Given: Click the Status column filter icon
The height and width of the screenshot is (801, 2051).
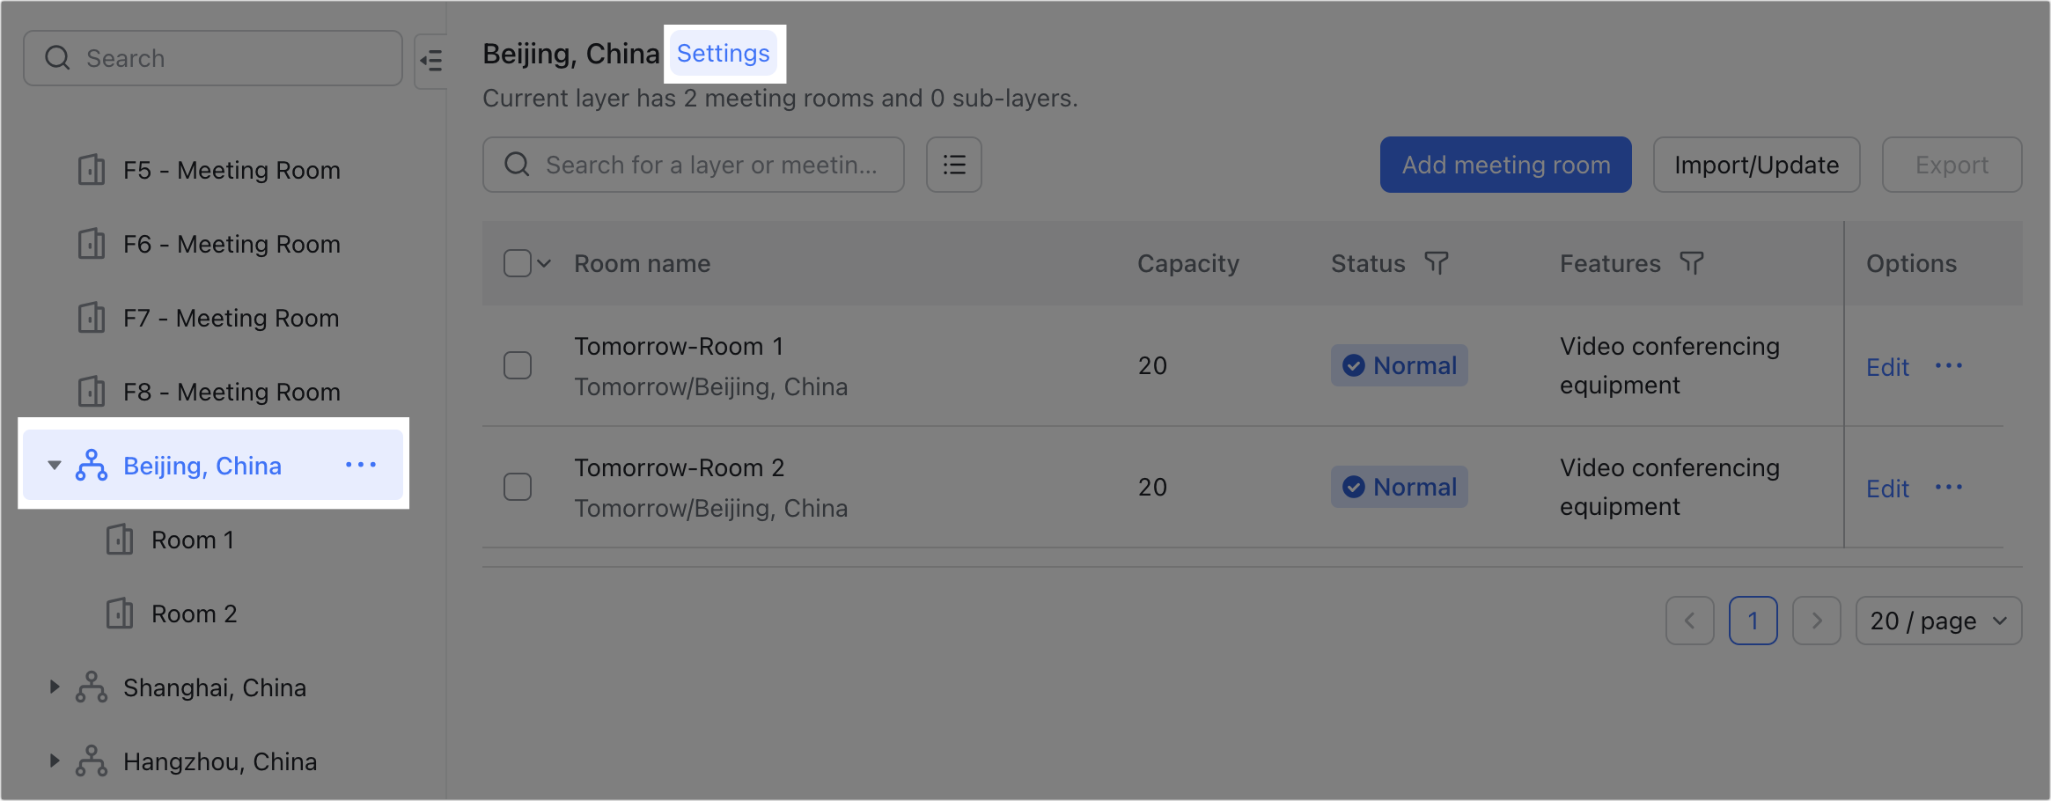Looking at the screenshot, I should pyautogui.click(x=1437, y=262).
